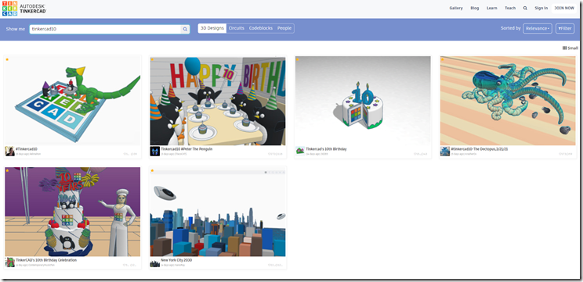Click the star on the Dectopus card
583x282 pixels.
pyautogui.click(x=442, y=59)
